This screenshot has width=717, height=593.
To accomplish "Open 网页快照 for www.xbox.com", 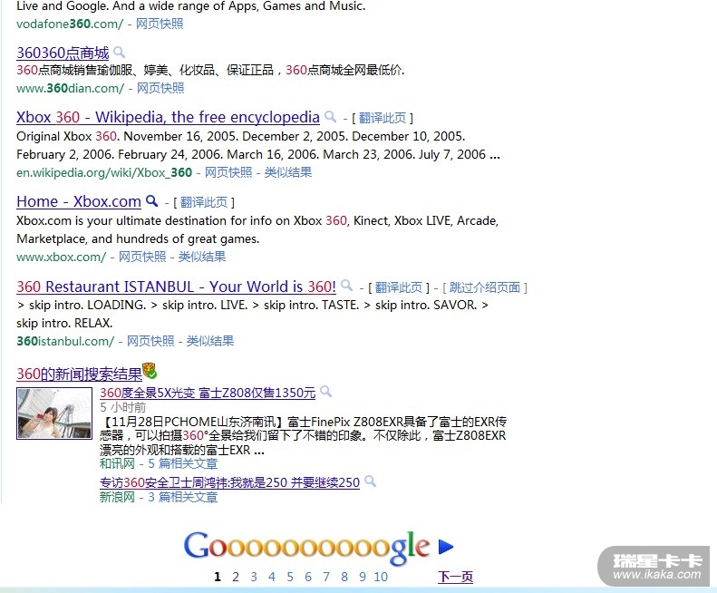I will 142,257.
